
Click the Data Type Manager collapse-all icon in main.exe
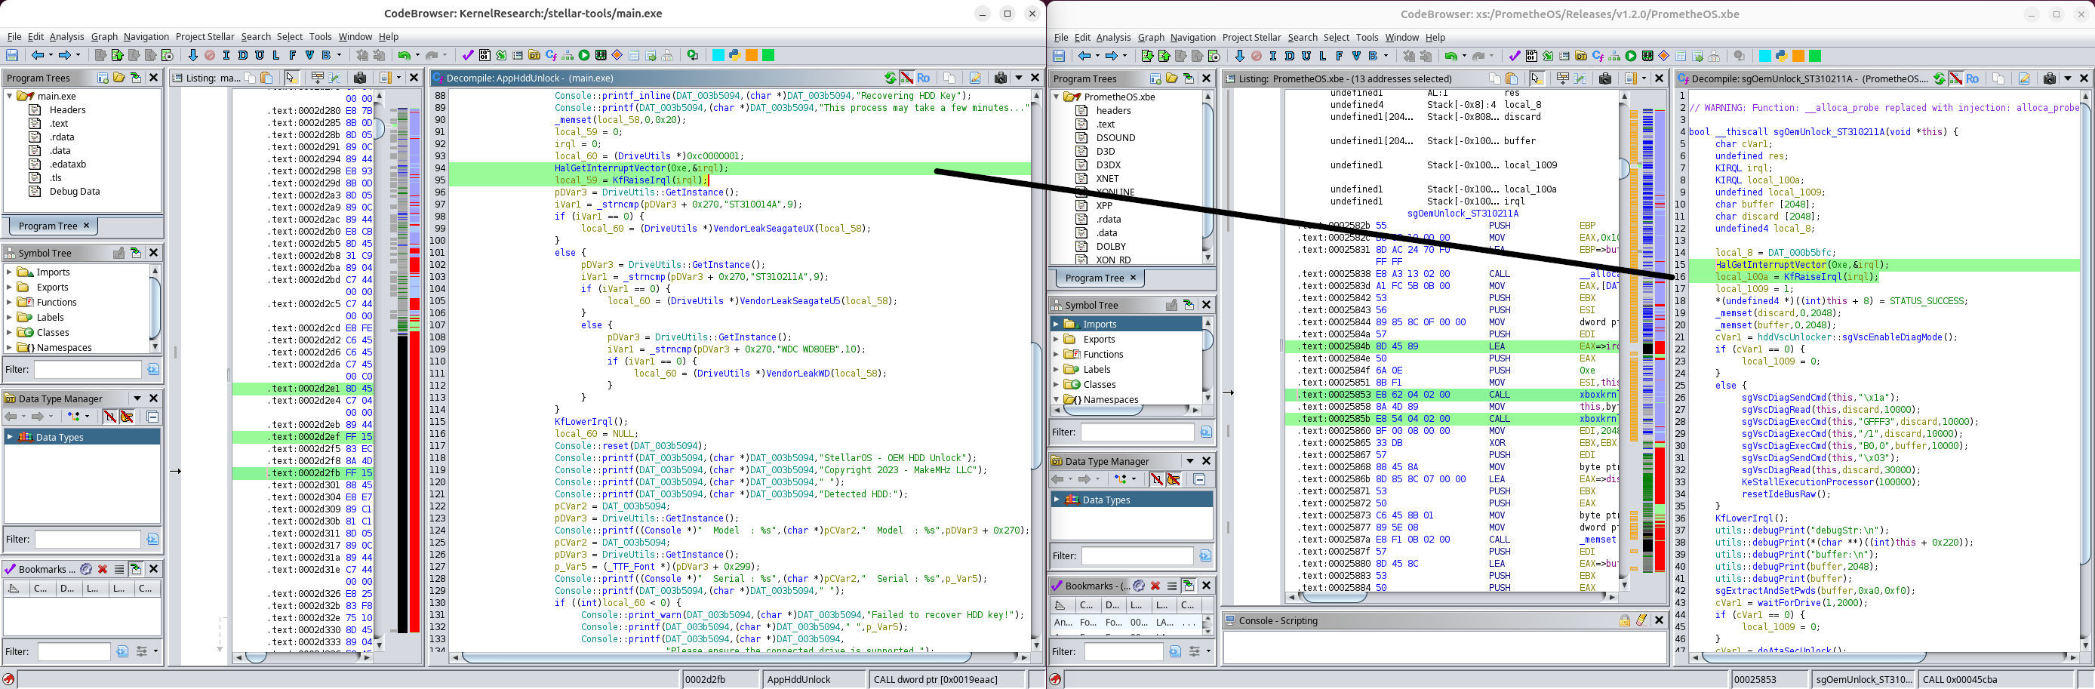point(152,417)
